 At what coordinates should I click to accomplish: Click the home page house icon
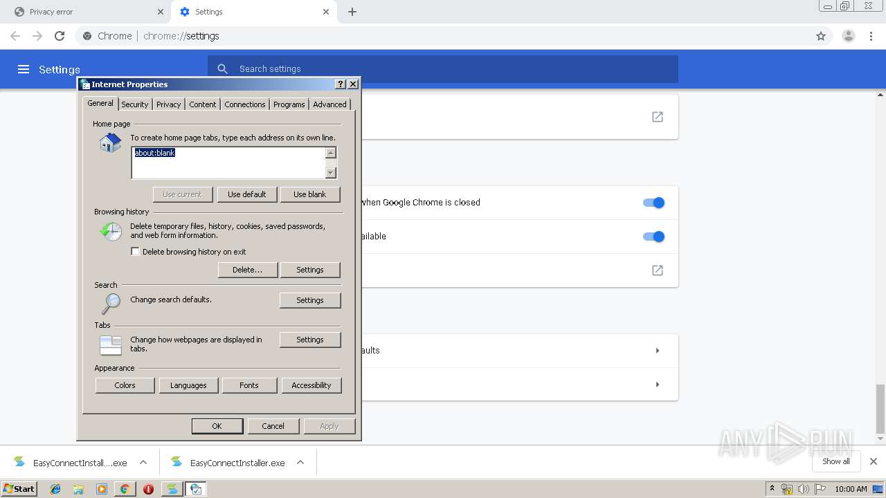pyautogui.click(x=110, y=143)
